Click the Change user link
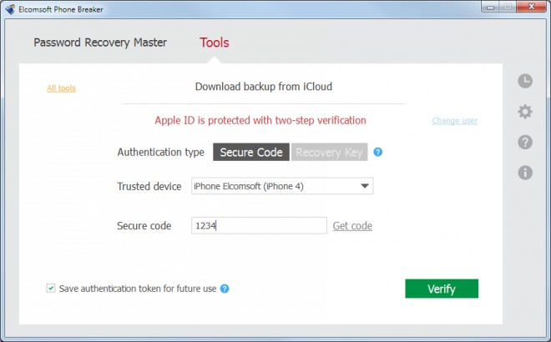The height and width of the screenshot is (342, 551). coord(455,121)
